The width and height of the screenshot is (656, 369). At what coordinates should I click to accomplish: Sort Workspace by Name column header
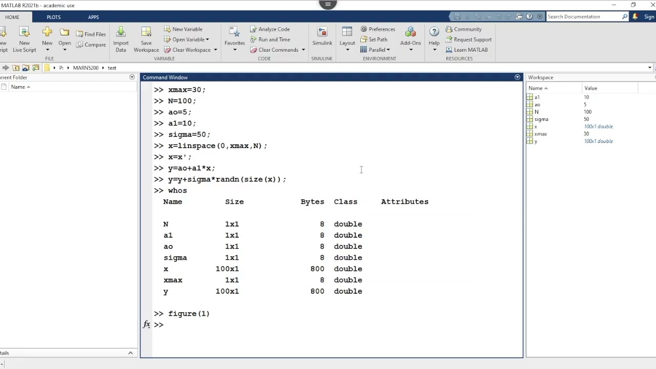click(555, 88)
